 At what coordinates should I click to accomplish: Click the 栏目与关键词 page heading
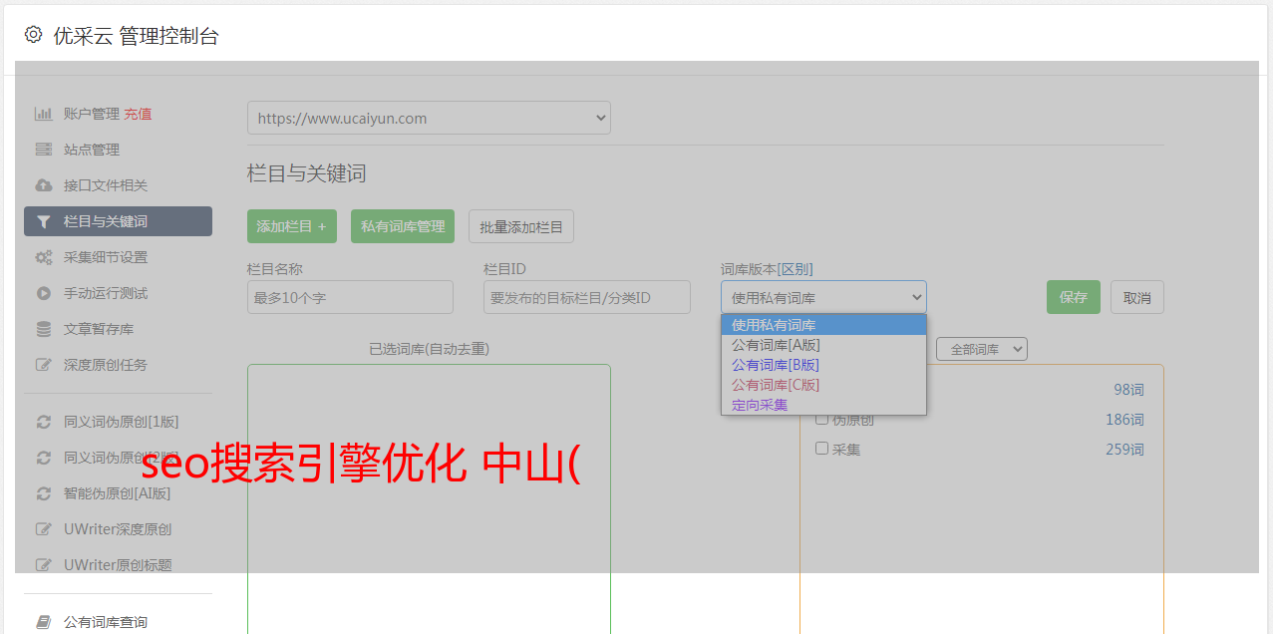tap(307, 173)
